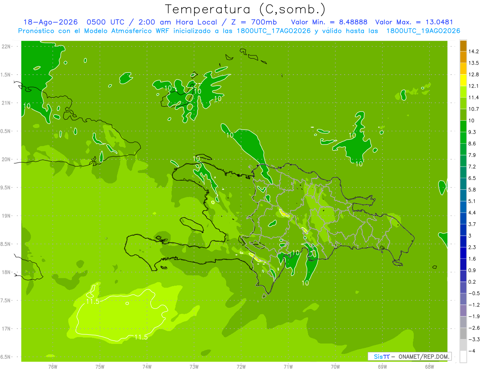Click the '6.5N' latitude axis label
482x372 pixels.
tap(6, 357)
